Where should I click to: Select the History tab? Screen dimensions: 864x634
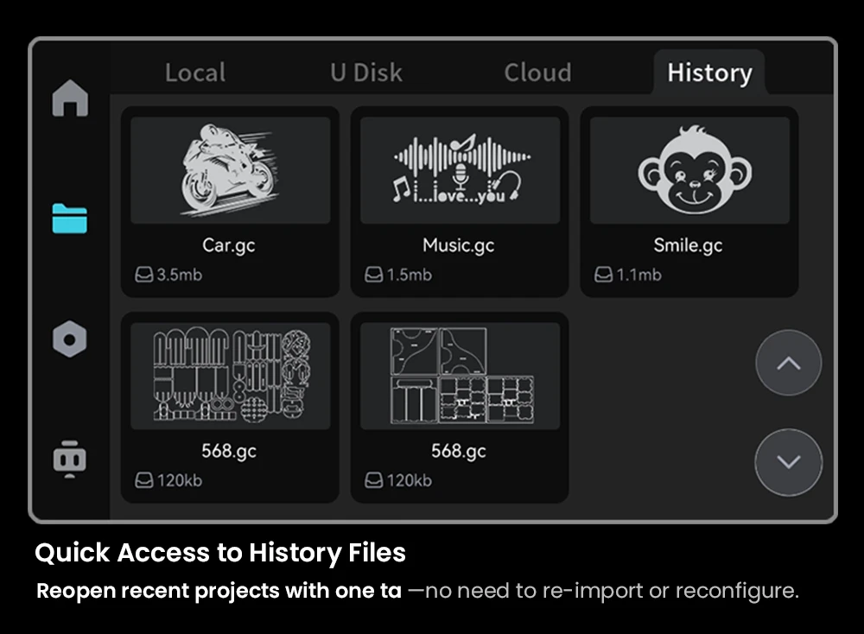point(708,73)
